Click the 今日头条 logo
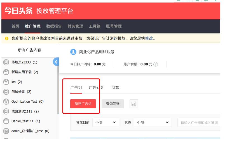 tap(18, 11)
